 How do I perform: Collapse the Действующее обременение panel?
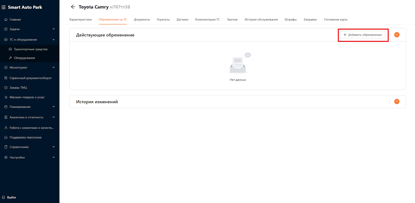[x=397, y=35]
